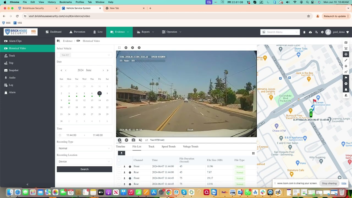
Task: Open the Live page
Action: (98, 32)
